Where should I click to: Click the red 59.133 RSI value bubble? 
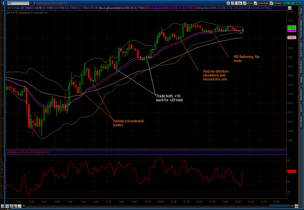coord(291,172)
